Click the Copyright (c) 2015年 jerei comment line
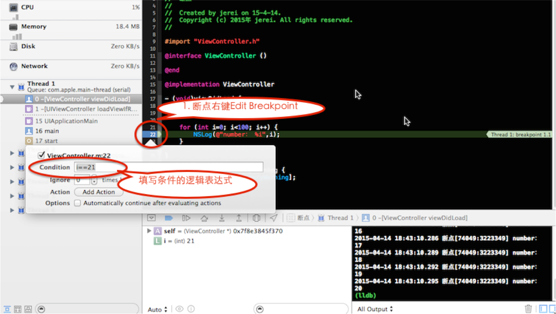556x314 pixels. point(258,20)
